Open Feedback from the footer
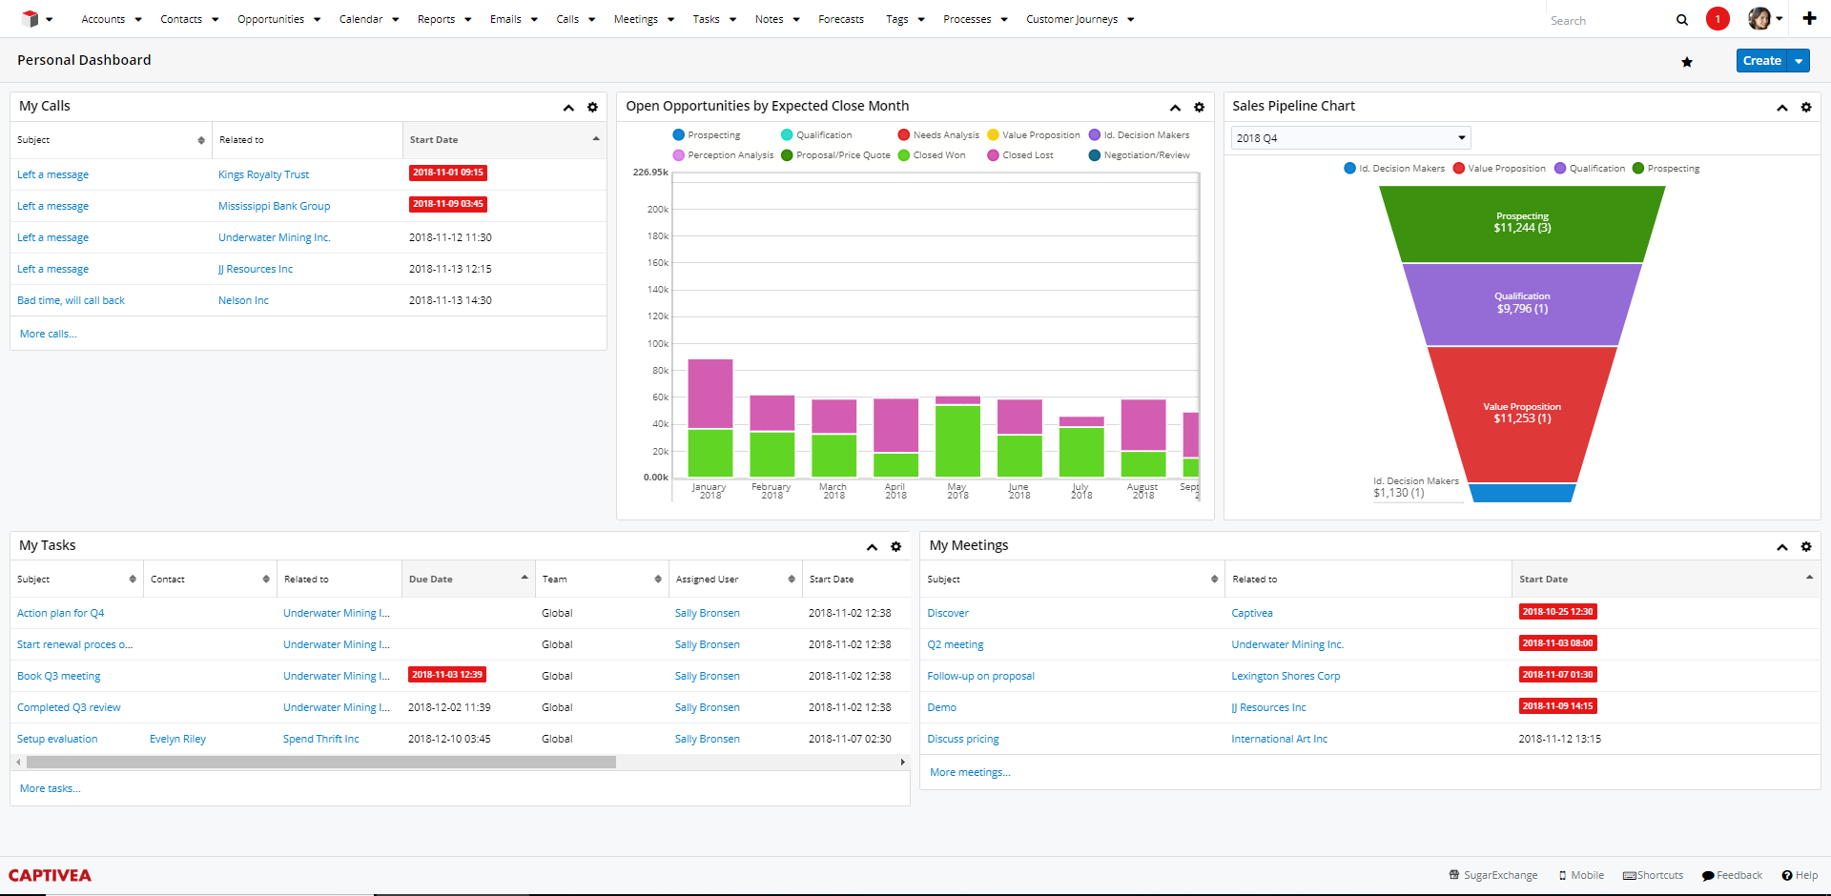1831x896 pixels. pos(1732,875)
